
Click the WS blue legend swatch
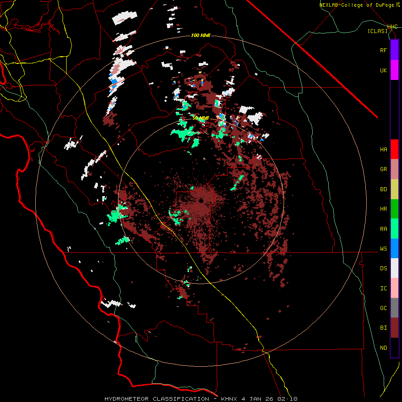(x=394, y=248)
